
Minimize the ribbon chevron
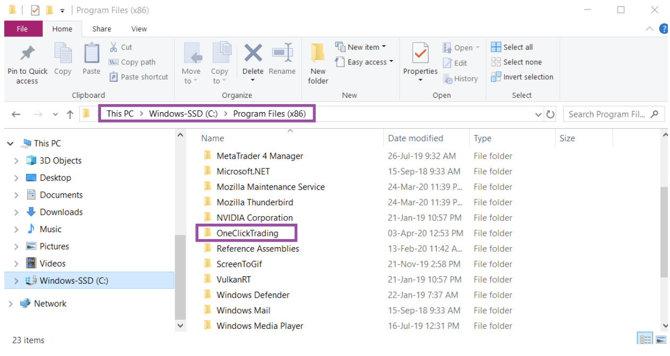click(x=649, y=29)
